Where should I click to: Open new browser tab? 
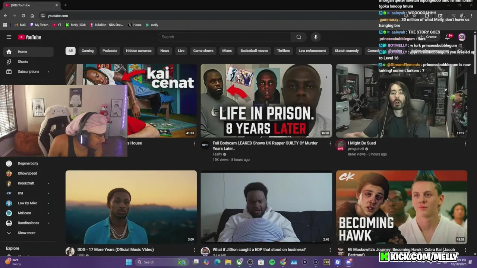pos(65,5)
